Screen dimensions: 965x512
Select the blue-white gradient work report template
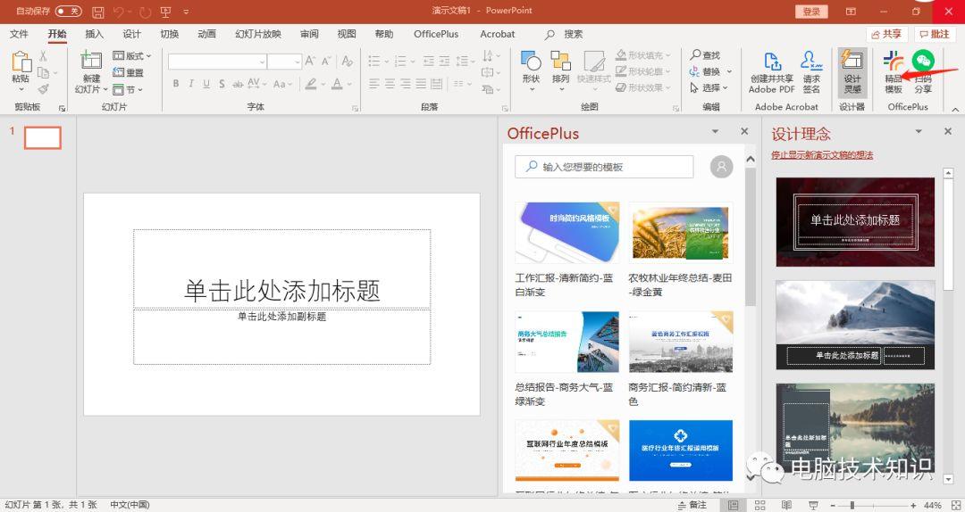[x=566, y=232]
